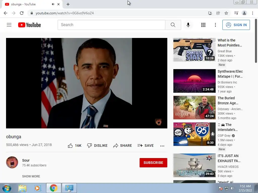258x193 pixels.
Task: Subscribe to the Sour channel
Action: [153, 163]
